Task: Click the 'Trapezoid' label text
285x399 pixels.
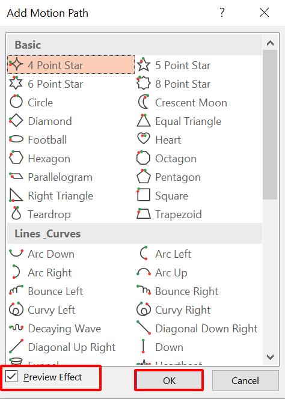Action: click(x=179, y=215)
